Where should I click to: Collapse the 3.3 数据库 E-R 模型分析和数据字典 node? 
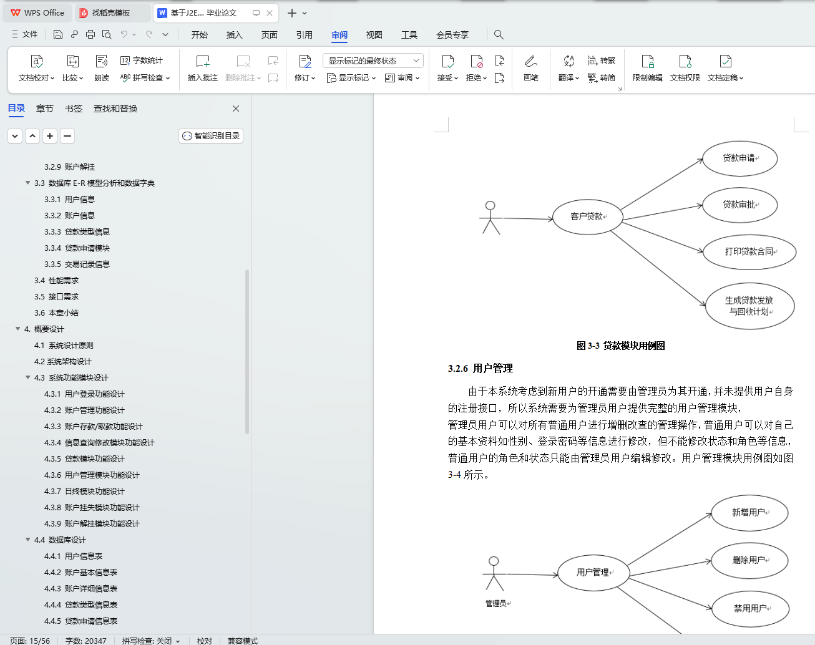[27, 183]
